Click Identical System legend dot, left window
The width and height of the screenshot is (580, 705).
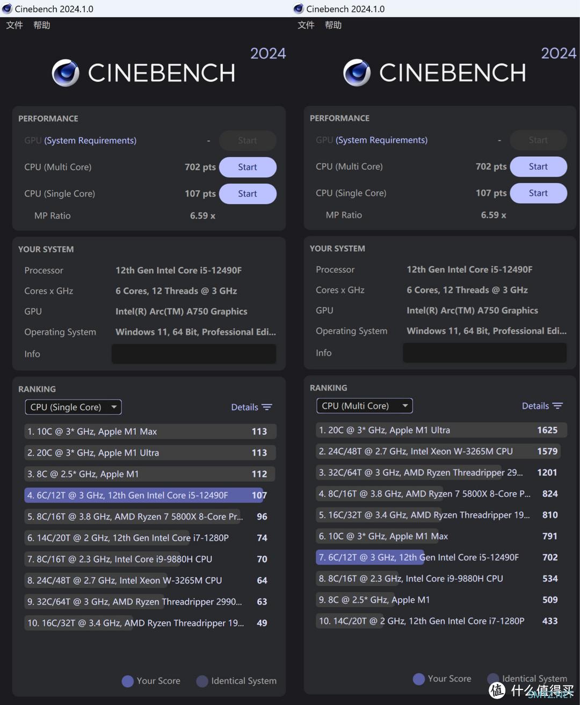[202, 681]
